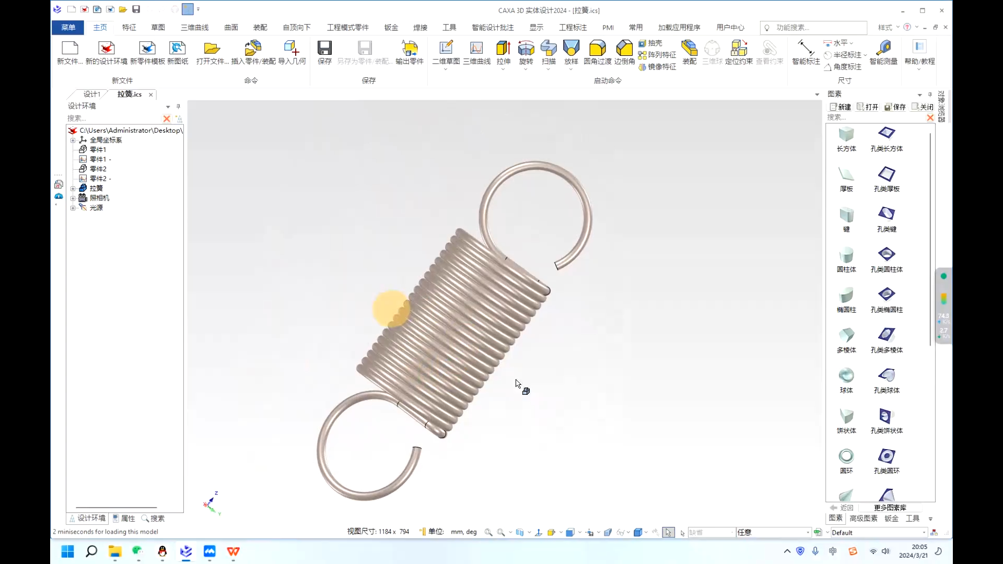Open the 放样 loft tool
The height and width of the screenshot is (564, 1003).
point(571,49)
